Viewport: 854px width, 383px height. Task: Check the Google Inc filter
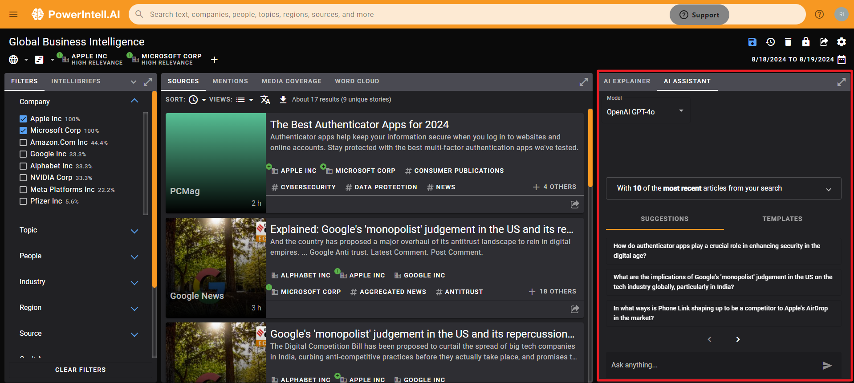pyautogui.click(x=23, y=154)
